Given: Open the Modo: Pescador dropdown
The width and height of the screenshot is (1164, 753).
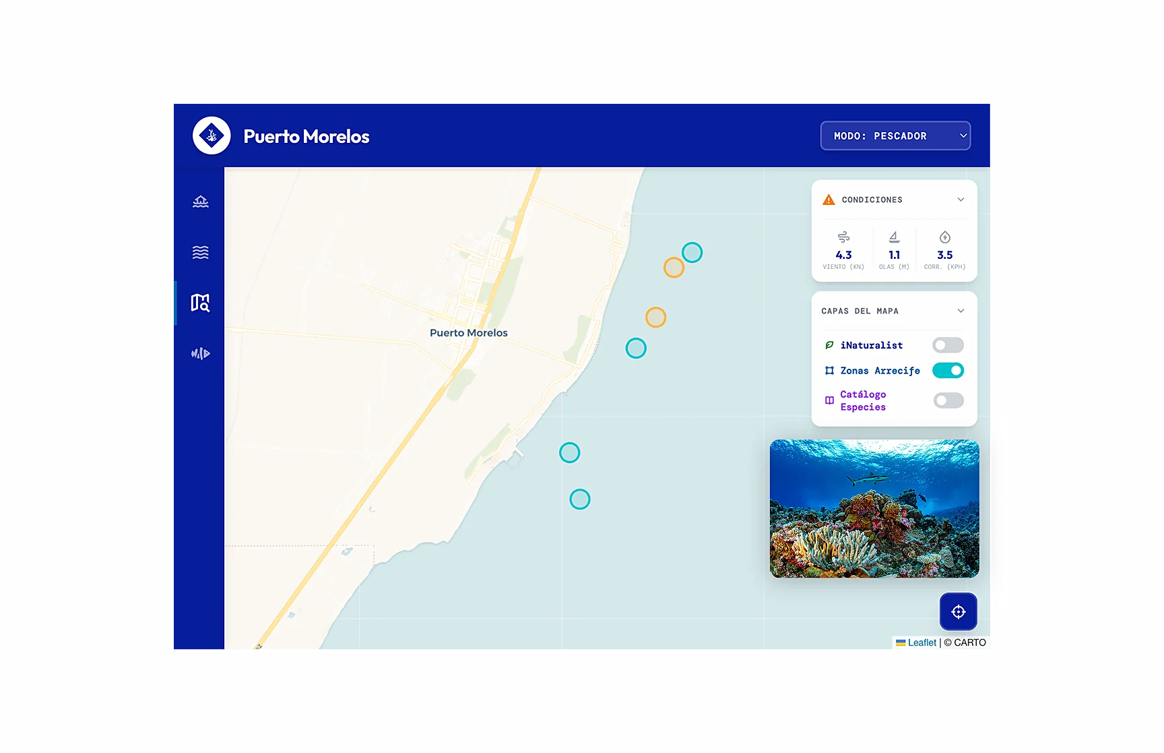Looking at the screenshot, I should tap(895, 135).
